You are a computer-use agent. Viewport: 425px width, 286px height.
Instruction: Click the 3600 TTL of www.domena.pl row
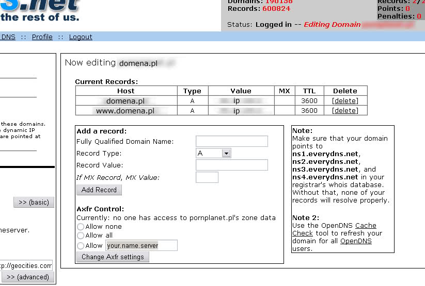pos(309,110)
